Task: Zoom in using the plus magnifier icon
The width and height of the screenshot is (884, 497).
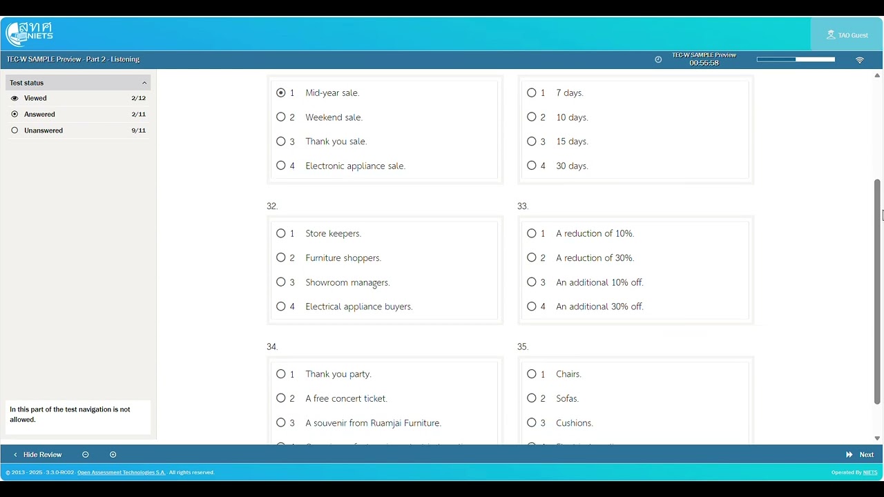Action: pos(113,455)
